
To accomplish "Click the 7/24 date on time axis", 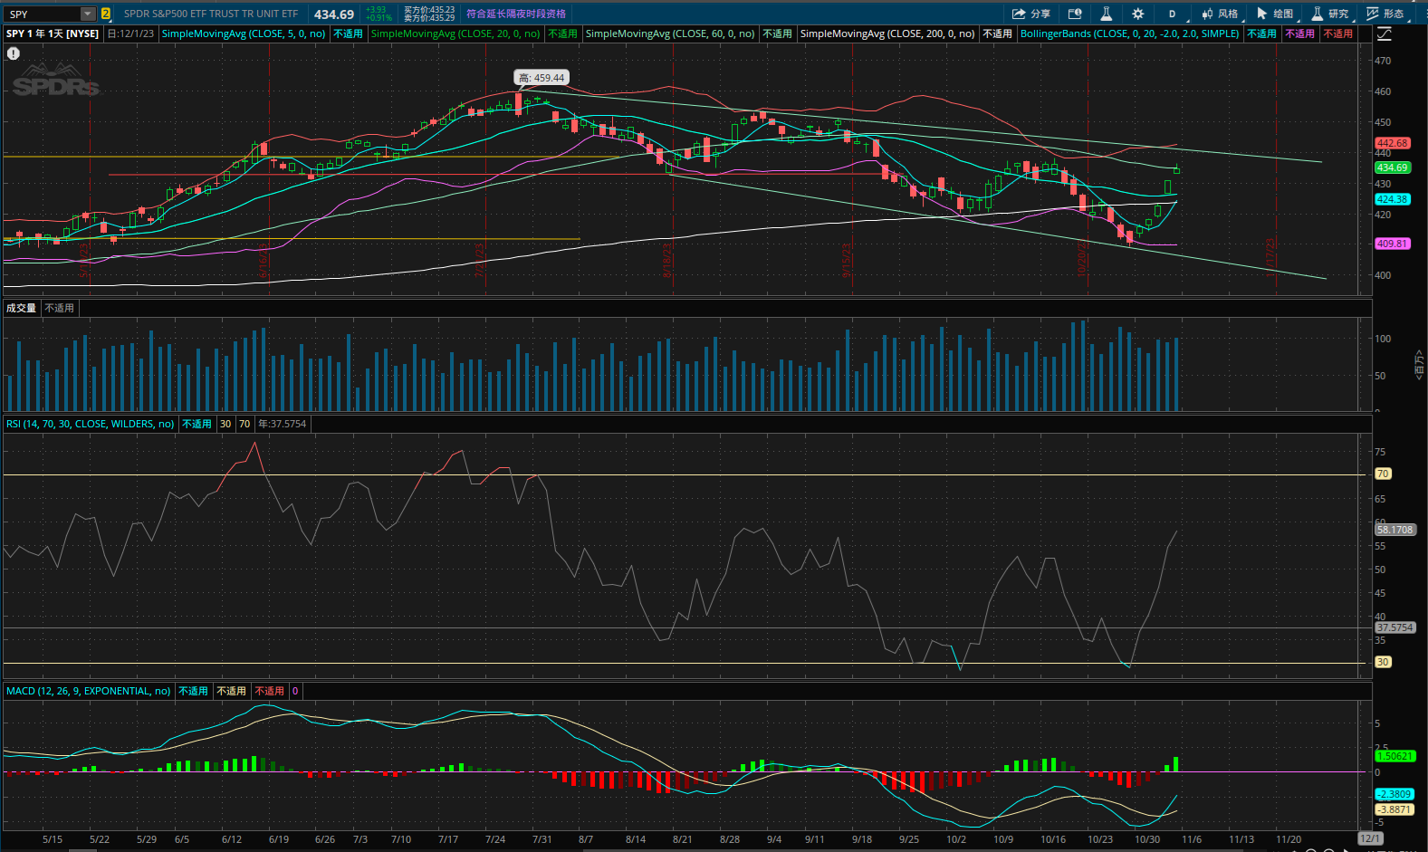I will tap(495, 839).
